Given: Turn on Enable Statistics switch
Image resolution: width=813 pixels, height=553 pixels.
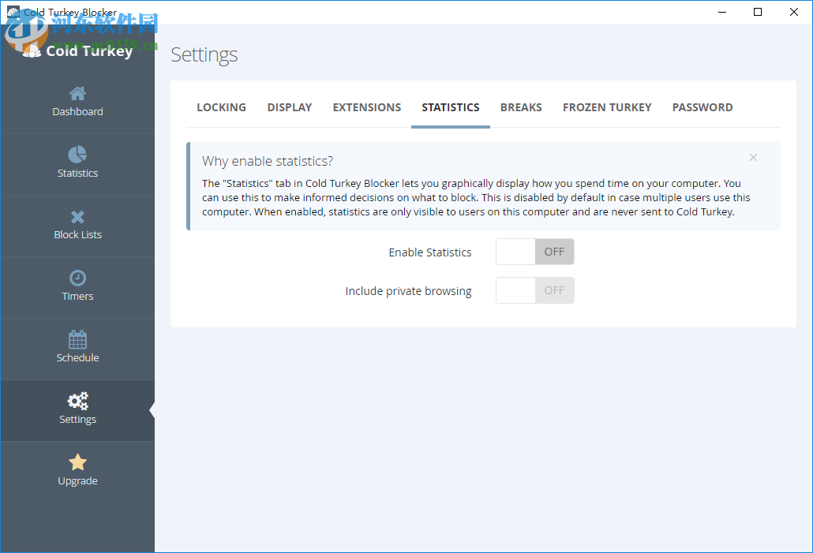Looking at the screenshot, I should tap(534, 252).
